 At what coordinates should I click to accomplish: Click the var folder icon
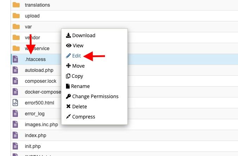pyautogui.click(x=16, y=27)
